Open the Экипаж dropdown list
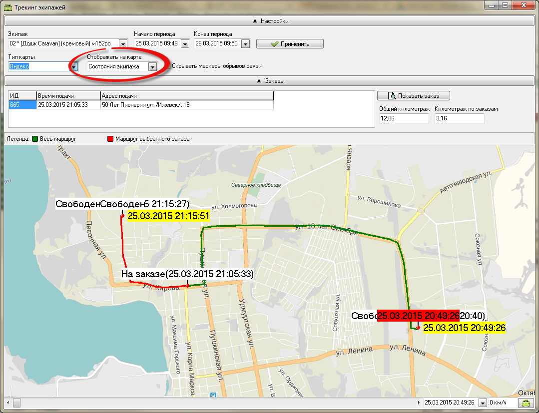This screenshot has height=413, width=539. [x=123, y=44]
